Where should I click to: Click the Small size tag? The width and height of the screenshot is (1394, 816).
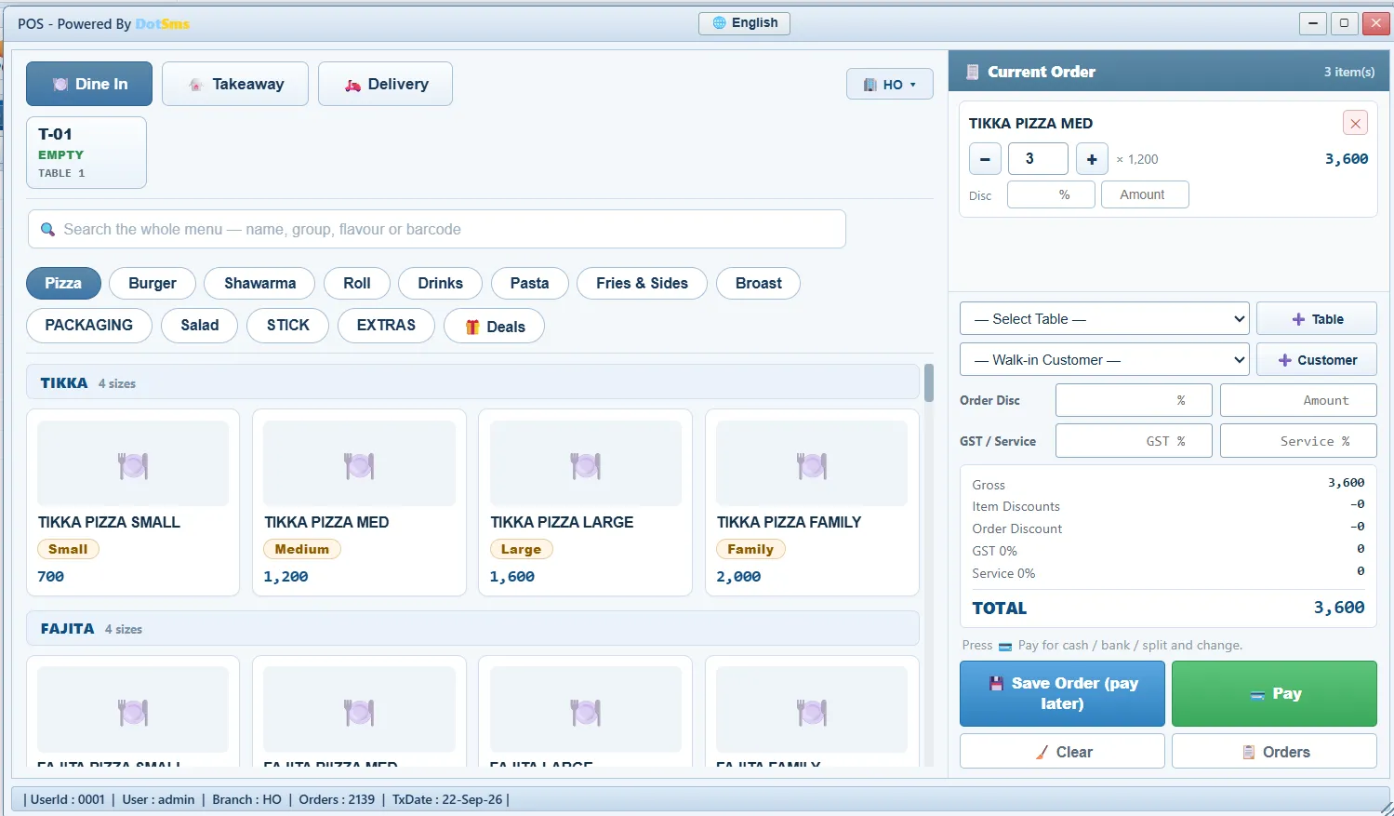[x=68, y=549]
